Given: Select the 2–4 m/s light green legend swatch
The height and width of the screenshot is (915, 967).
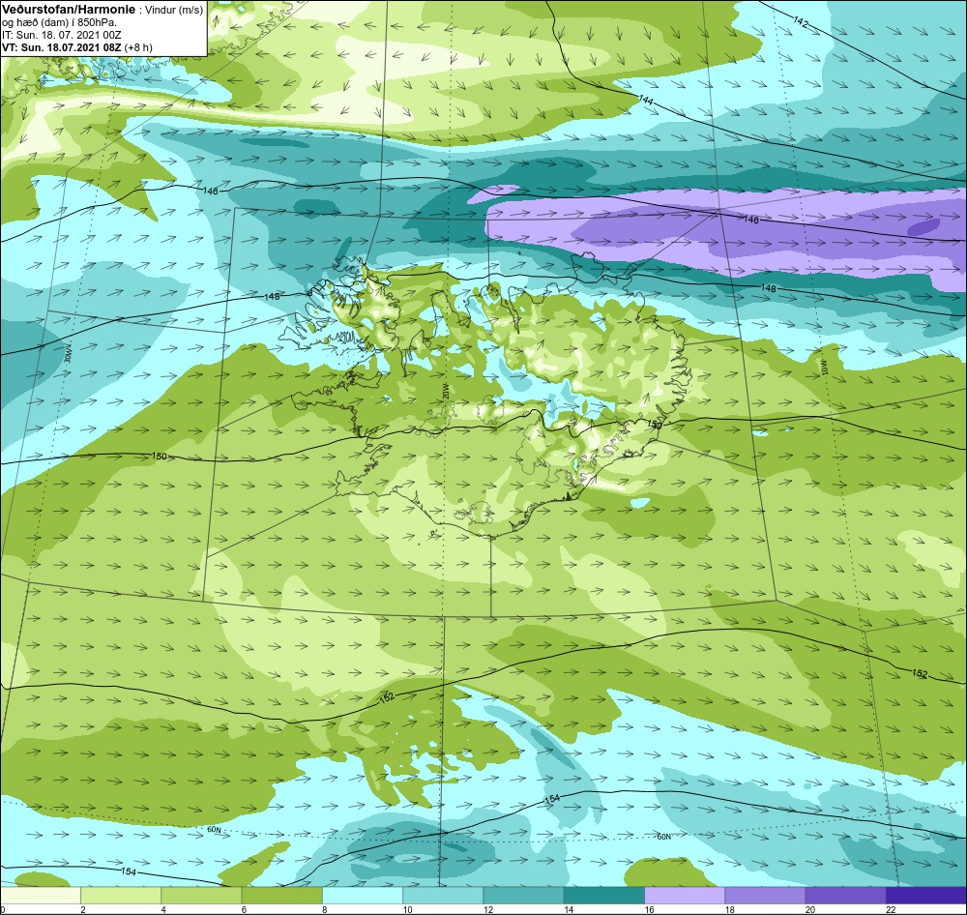Looking at the screenshot, I should coord(121,895).
